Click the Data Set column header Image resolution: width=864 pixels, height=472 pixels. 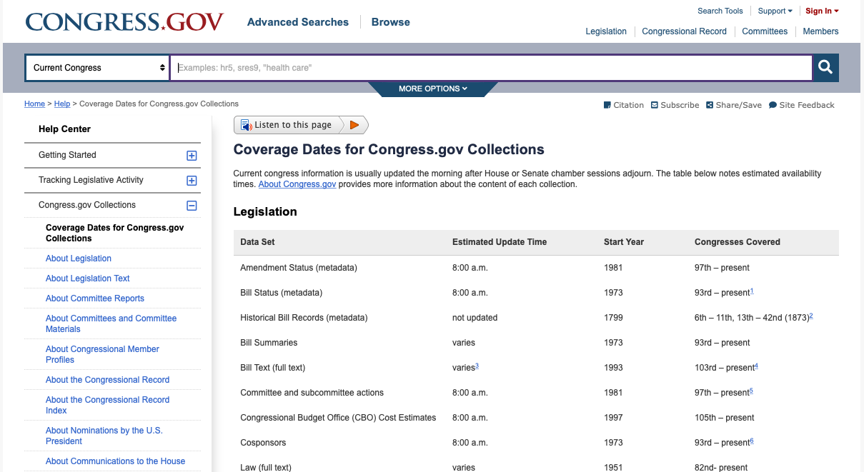click(257, 242)
